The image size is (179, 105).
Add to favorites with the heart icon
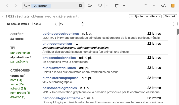100,6
